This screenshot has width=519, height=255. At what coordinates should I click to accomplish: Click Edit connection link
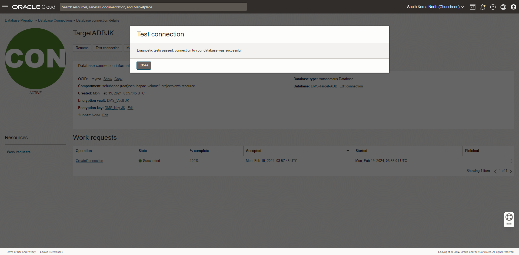(x=351, y=86)
